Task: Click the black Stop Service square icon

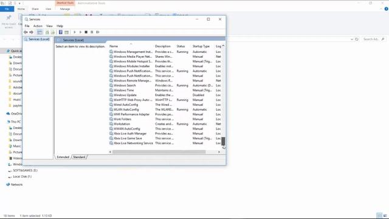Action: tap(86, 32)
